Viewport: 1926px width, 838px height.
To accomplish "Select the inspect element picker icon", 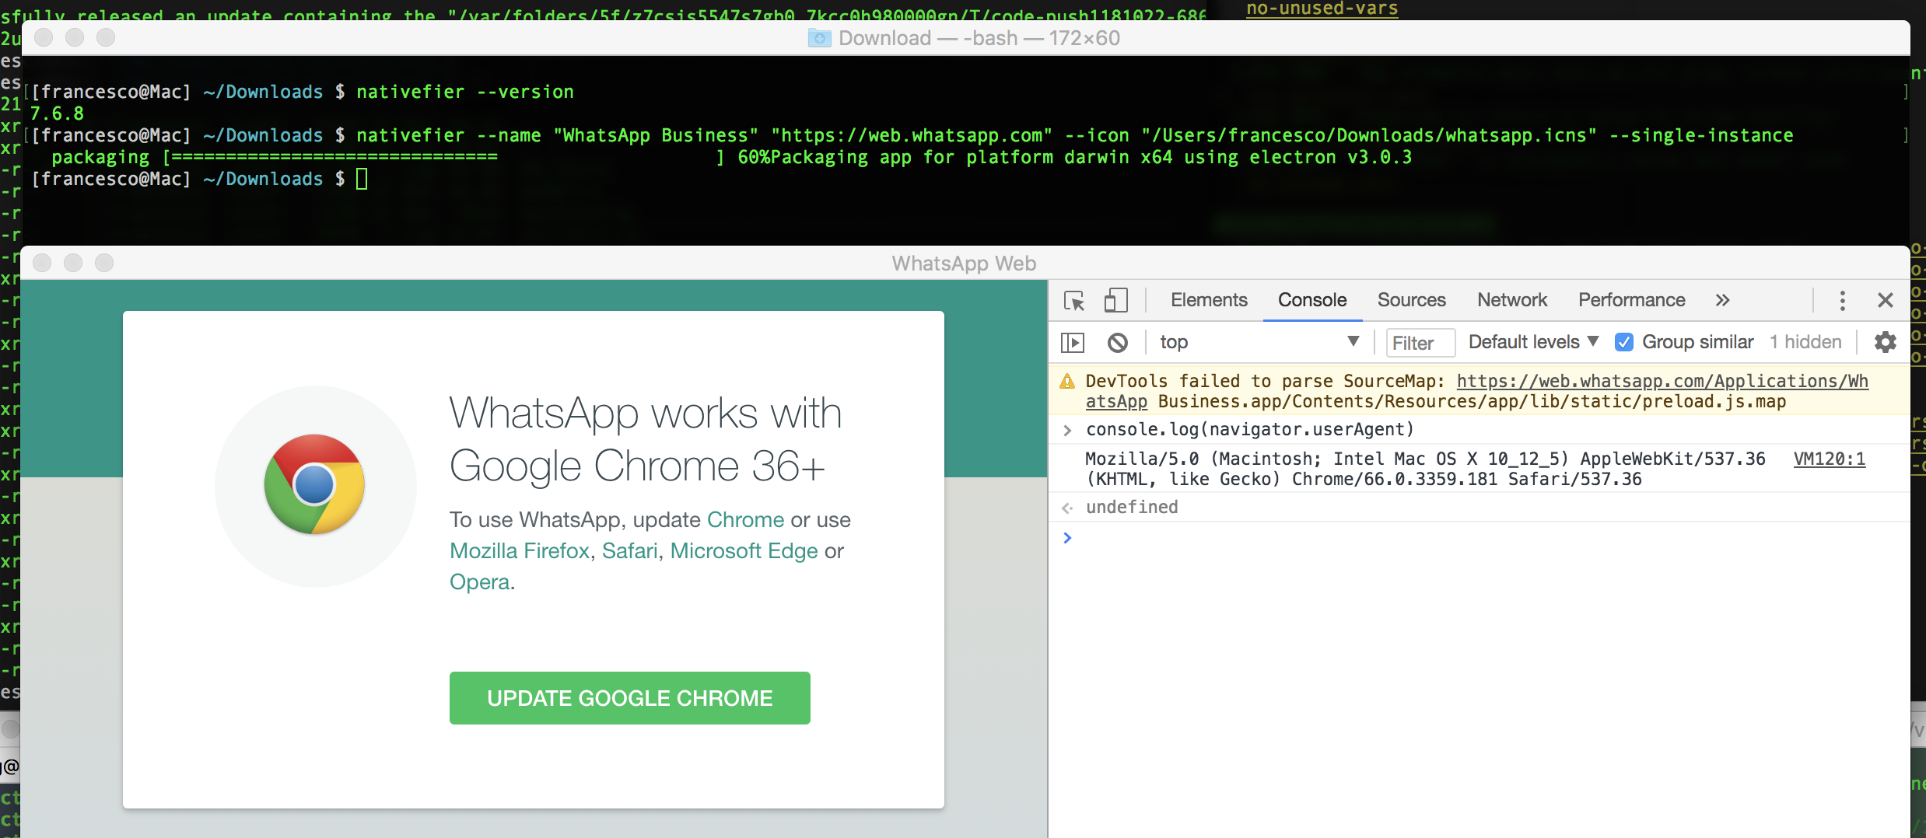I will (1074, 300).
